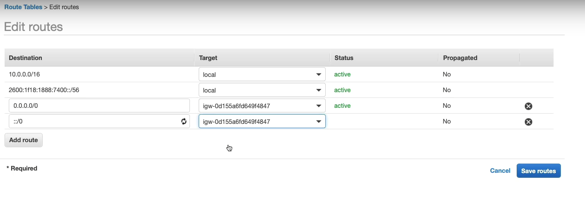Image resolution: width=585 pixels, height=203 pixels.
Task: Open target dropdown for ::/0 route
Action: [262, 122]
